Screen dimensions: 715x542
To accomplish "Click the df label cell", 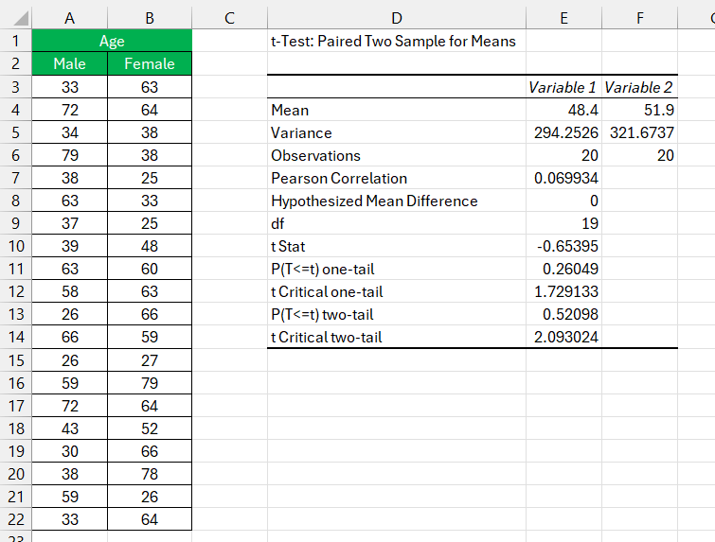I will tap(396, 223).
